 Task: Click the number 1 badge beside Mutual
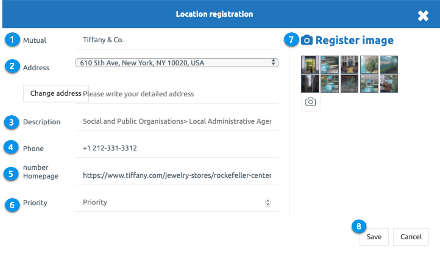[12, 40]
